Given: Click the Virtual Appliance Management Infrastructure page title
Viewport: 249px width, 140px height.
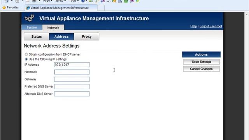Looking at the screenshot, I should point(94,18).
